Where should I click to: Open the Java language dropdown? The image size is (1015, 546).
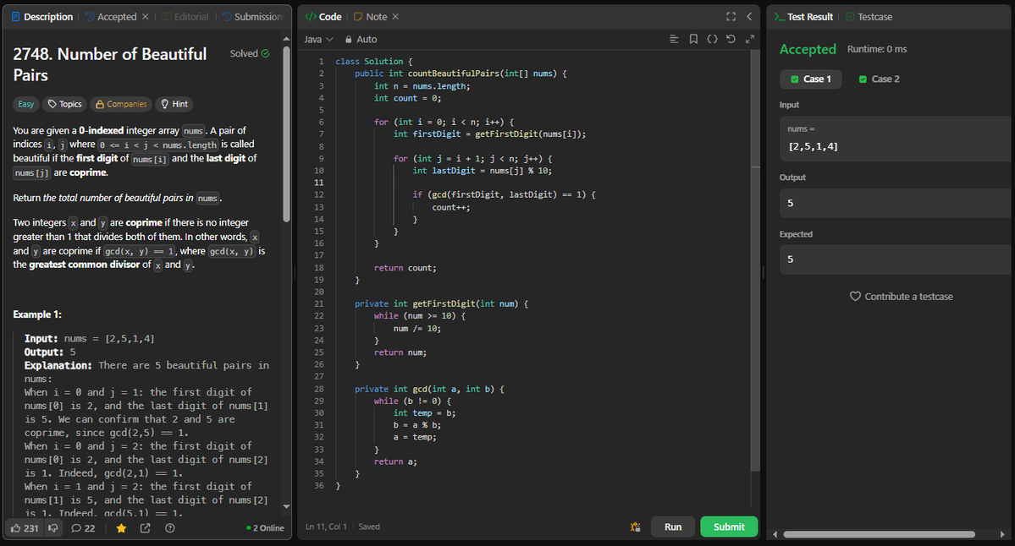[x=318, y=39]
